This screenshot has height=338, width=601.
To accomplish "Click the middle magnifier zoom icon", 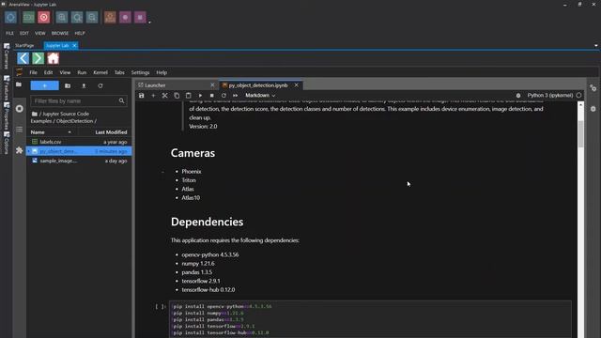I will click(x=77, y=17).
